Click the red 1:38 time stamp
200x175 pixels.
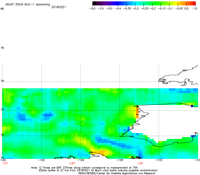coord(140,163)
